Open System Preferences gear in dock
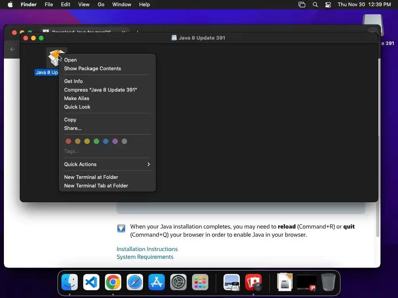The image size is (398, 298). 178,282
